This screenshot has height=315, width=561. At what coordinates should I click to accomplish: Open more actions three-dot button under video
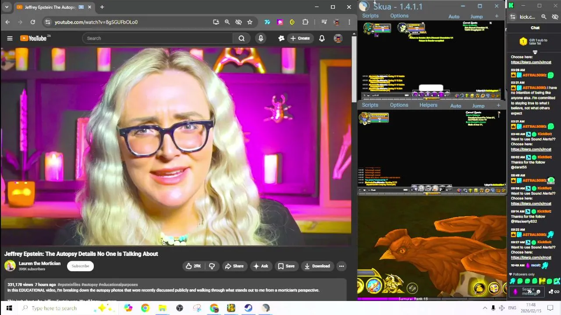pos(341,266)
